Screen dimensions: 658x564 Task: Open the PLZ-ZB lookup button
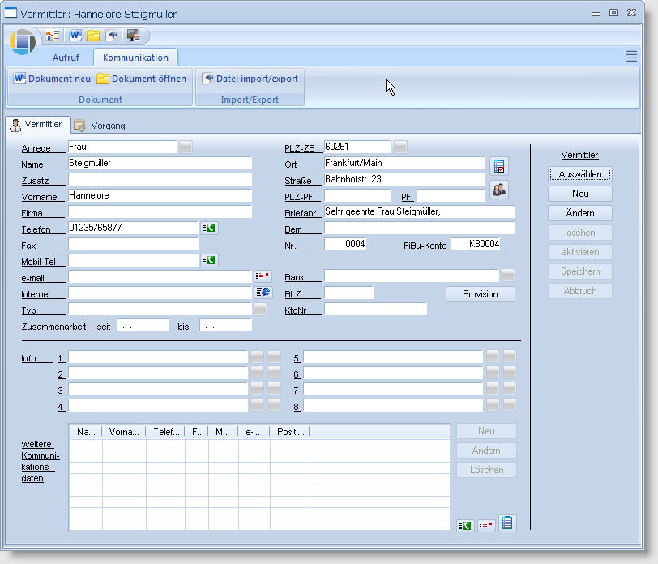coord(400,147)
